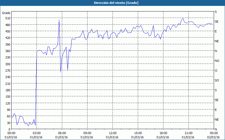The height and width of the screenshot is (140, 225).
Task: Select the N compass label on the 360 gridline
Action: tap(216, 51)
